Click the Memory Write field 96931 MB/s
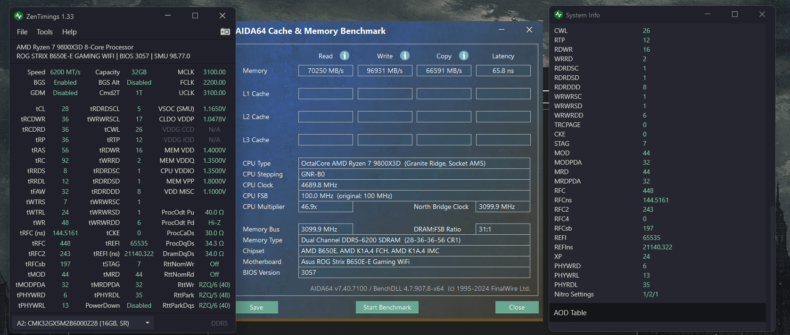790x335 pixels. click(x=385, y=71)
